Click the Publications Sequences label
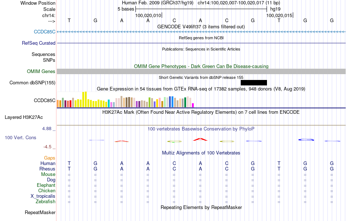346x221 pixels. [43, 54]
